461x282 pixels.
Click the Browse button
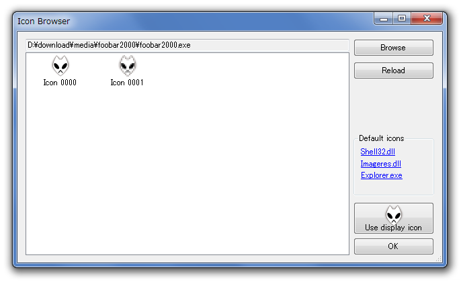[x=393, y=48]
